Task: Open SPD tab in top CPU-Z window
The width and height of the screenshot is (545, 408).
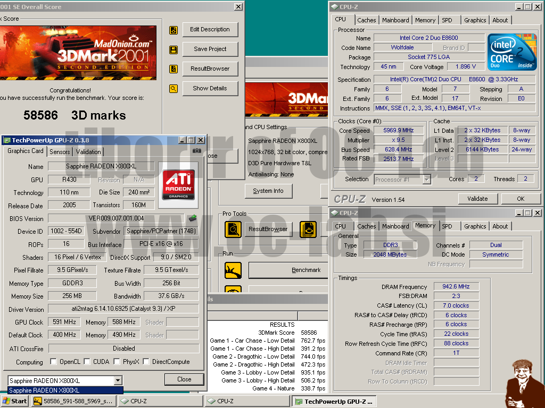Action: coord(447,20)
